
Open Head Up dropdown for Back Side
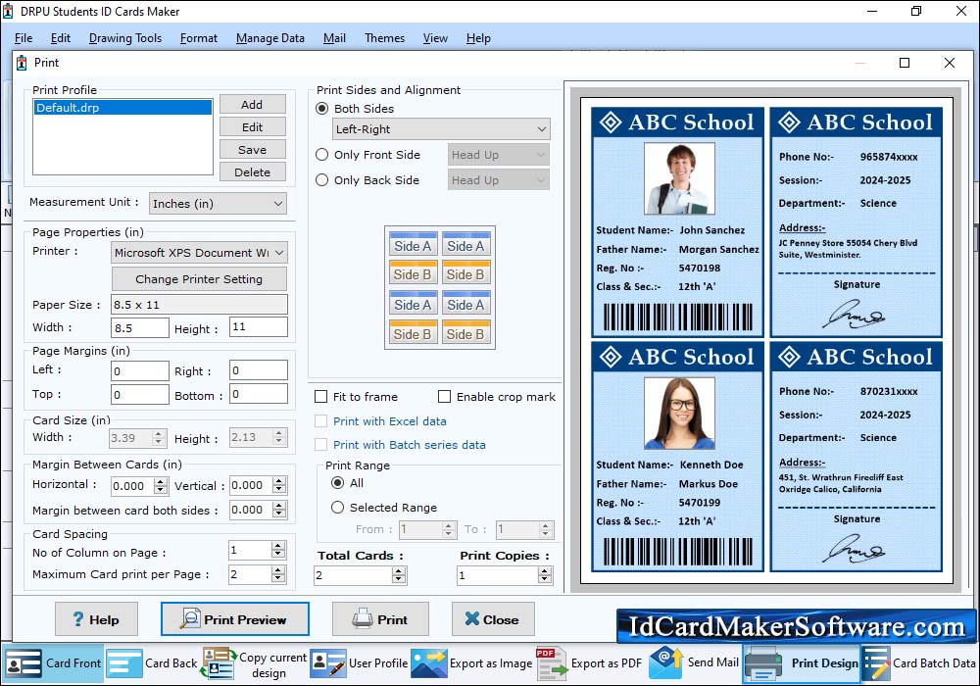click(499, 180)
